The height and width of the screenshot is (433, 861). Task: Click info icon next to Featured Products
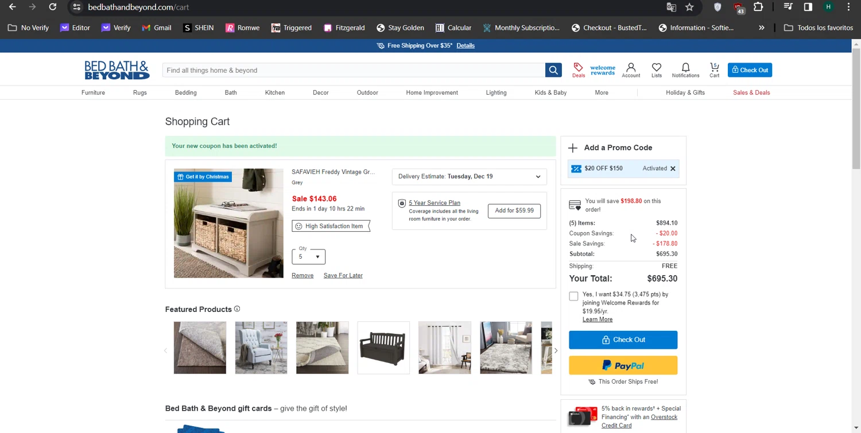click(237, 309)
